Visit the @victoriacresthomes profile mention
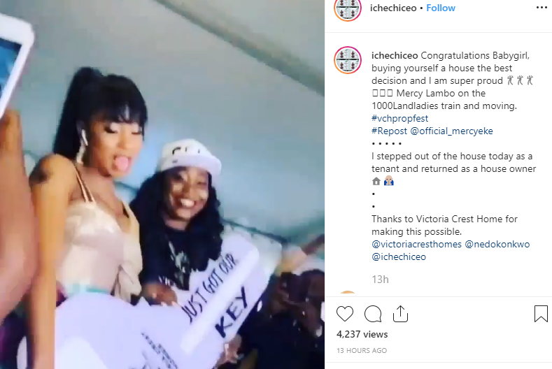The width and height of the screenshot is (552, 369). (x=416, y=244)
